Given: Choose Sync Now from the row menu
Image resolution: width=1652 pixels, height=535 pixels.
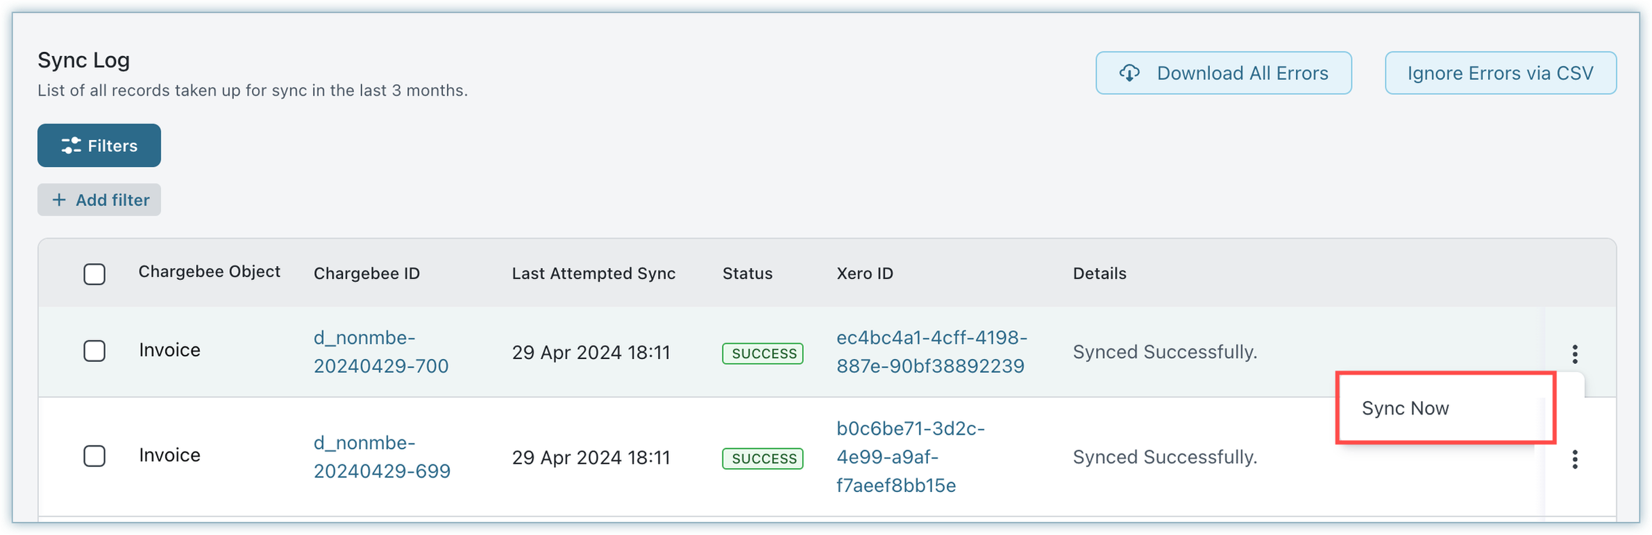Looking at the screenshot, I should (1405, 408).
